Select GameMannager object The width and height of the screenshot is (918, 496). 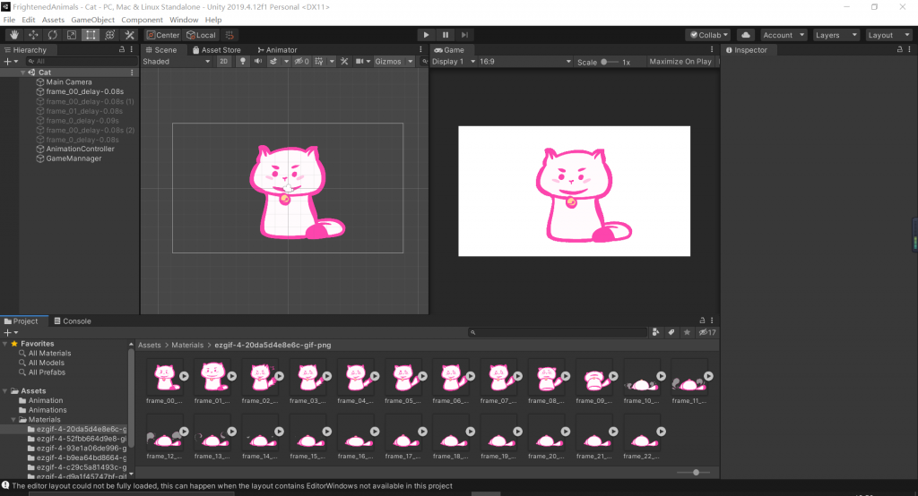click(x=74, y=158)
